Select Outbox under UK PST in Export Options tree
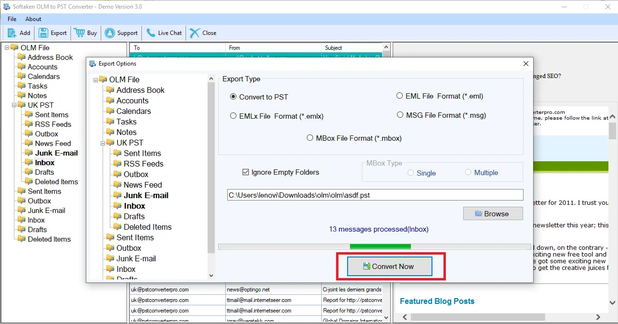 pyautogui.click(x=136, y=174)
